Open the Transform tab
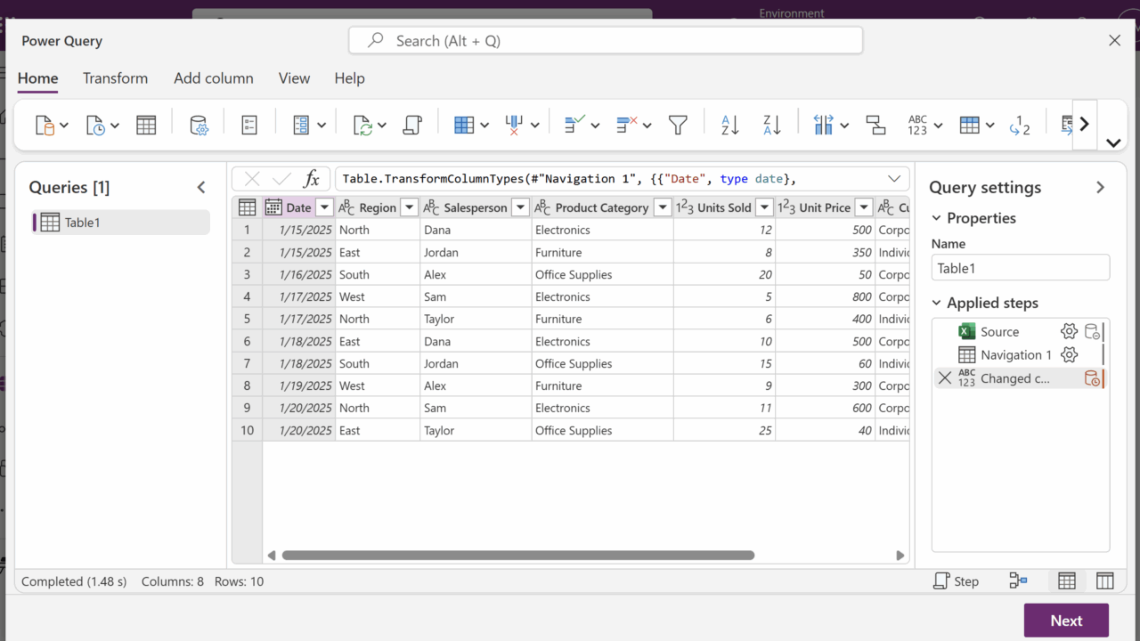The width and height of the screenshot is (1140, 641). pos(115,78)
